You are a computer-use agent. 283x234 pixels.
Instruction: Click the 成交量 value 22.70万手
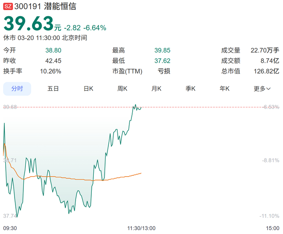pos(265,51)
